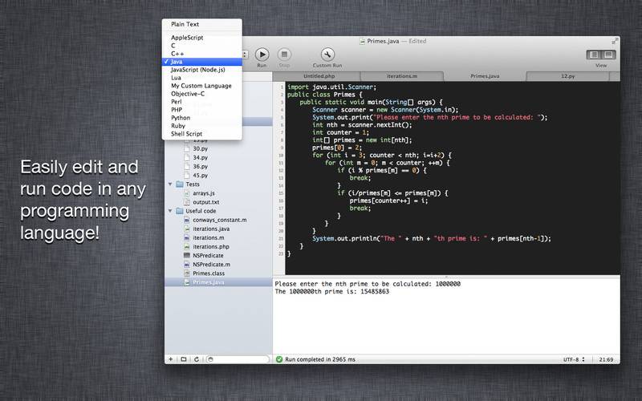Click the add file plus icon
The height and width of the screenshot is (401, 642).
(171, 359)
